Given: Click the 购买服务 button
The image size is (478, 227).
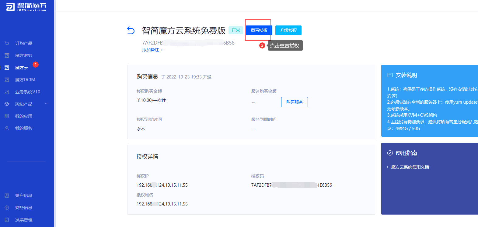Looking at the screenshot, I should point(295,102).
